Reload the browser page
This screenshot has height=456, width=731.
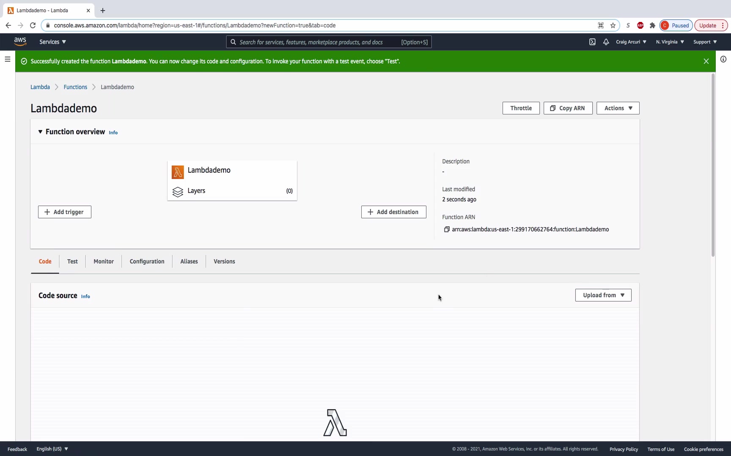(x=33, y=25)
